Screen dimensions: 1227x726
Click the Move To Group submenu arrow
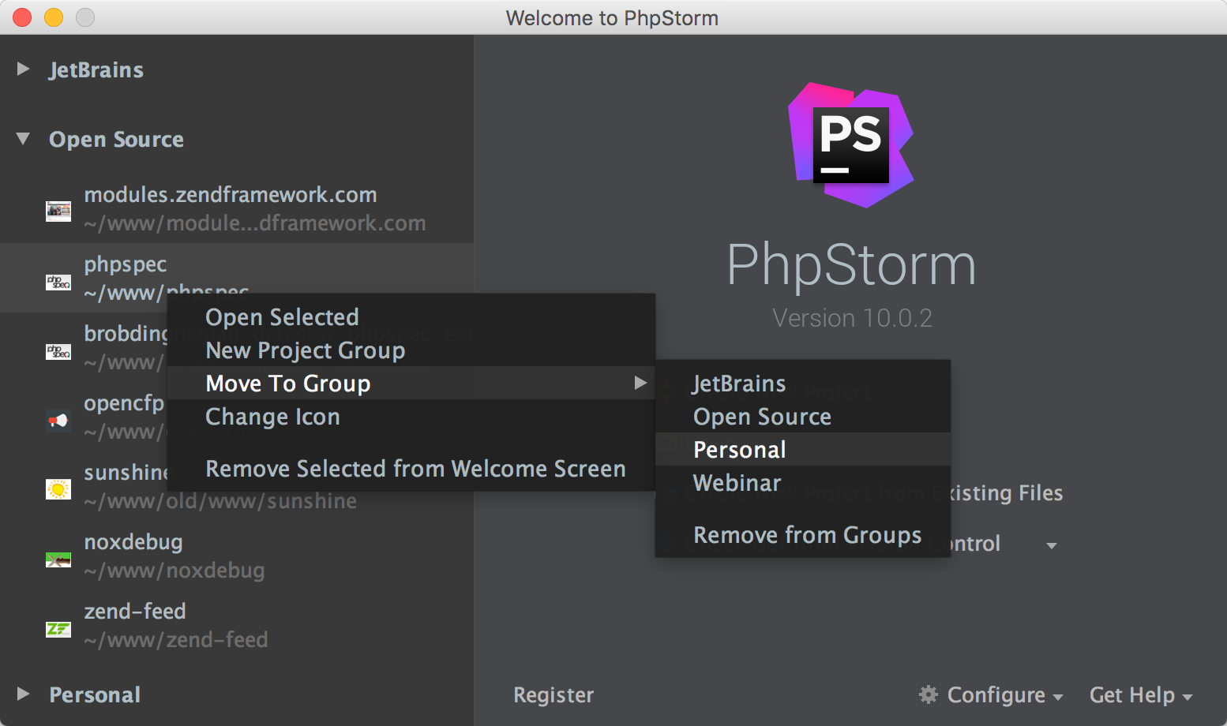coord(640,384)
